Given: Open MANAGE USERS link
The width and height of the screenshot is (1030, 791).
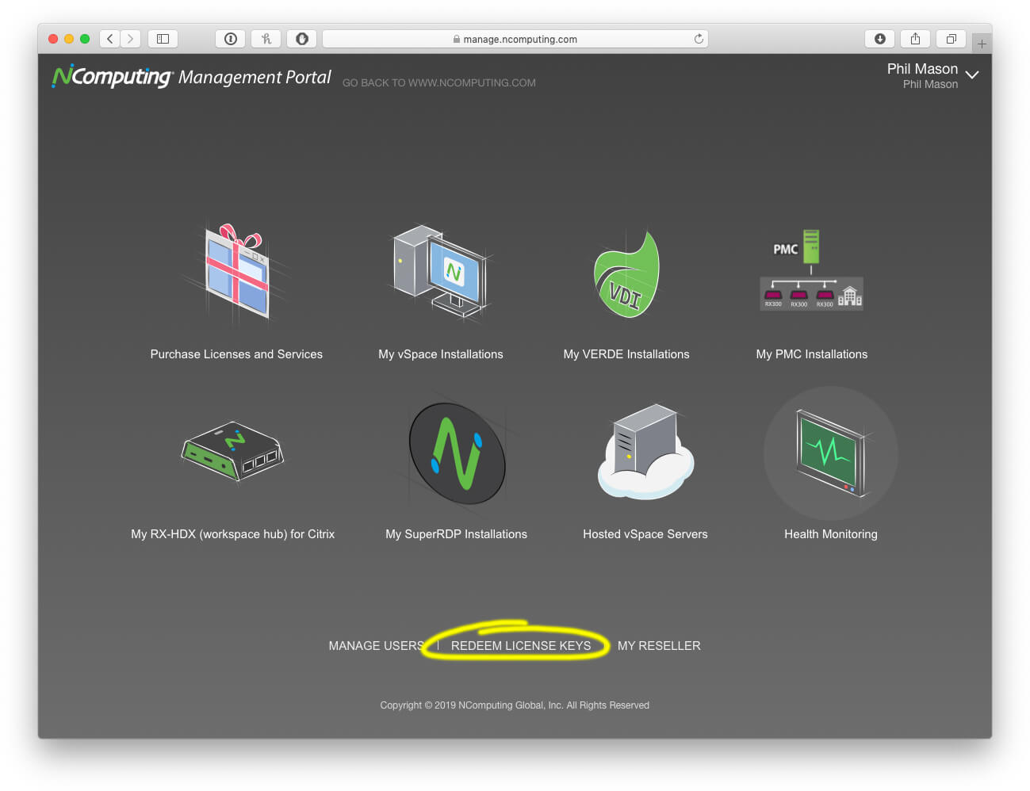Looking at the screenshot, I should (x=376, y=646).
